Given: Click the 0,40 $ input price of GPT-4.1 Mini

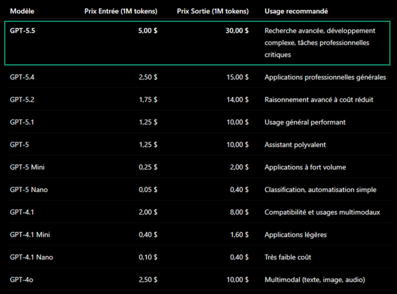Looking at the screenshot, I should 148,235.
